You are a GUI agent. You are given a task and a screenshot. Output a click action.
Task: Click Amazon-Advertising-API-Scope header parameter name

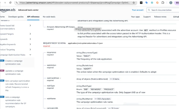(x=61, y=27)
